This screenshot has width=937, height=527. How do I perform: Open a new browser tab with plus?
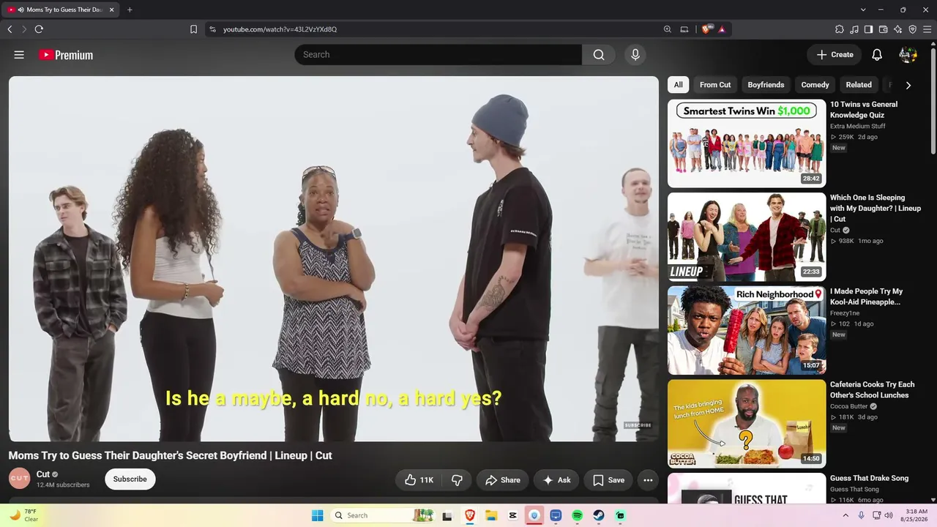(x=130, y=10)
